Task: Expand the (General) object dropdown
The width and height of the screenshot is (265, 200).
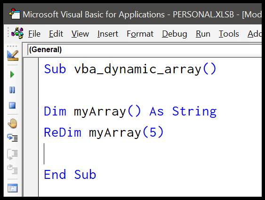Action: pyautogui.click(x=145, y=50)
